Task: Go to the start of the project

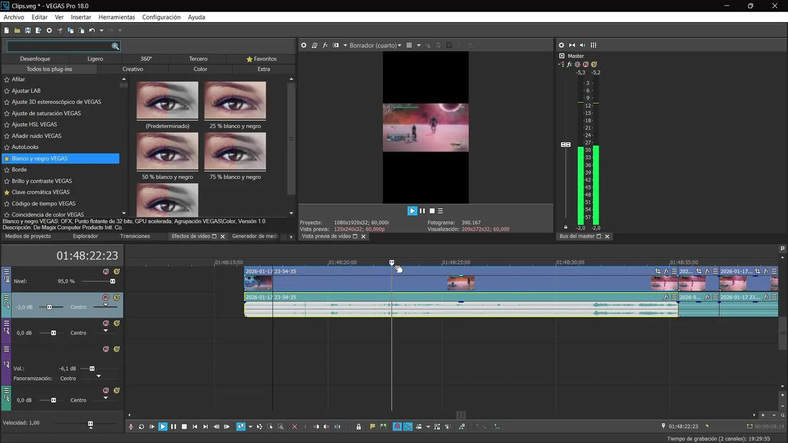Action: click(x=195, y=426)
